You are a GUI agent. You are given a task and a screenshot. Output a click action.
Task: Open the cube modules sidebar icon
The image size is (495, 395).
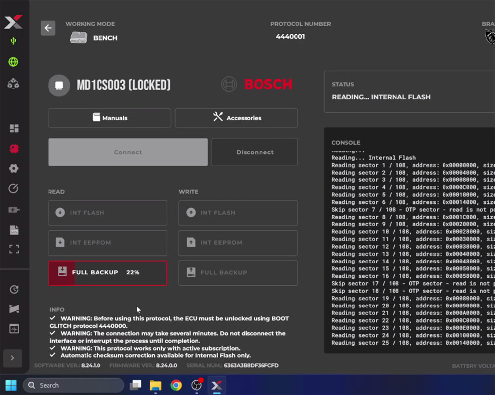coord(13,84)
